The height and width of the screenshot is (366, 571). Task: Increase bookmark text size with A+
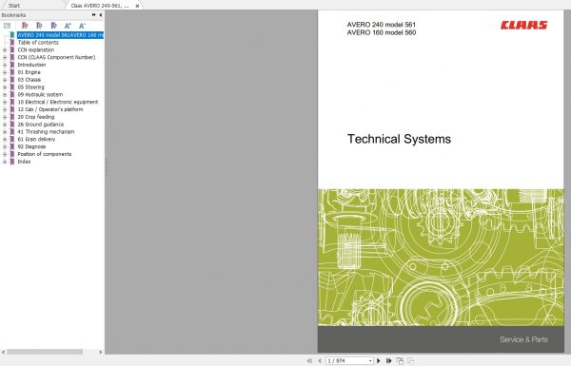pyautogui.click(x=68, y=26)
